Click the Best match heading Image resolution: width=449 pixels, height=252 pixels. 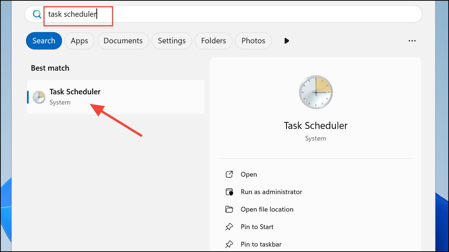click(50, 68)
